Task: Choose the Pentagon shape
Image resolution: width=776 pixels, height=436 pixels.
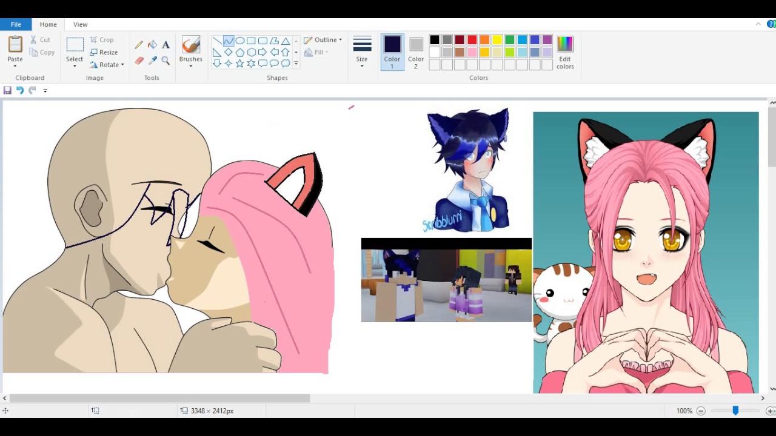Action: 239,52
